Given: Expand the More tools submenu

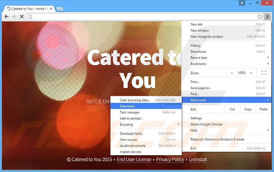Looking at the screenshot, I should 226,100.
